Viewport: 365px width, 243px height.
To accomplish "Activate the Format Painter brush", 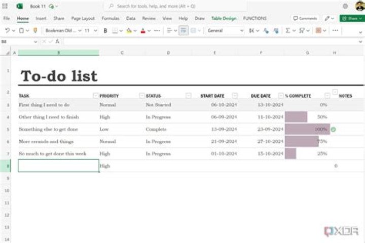I will tap(35, 30).
